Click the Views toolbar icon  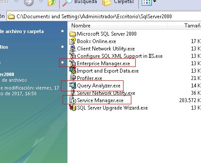pyautogui.click(x=147, y=3)
